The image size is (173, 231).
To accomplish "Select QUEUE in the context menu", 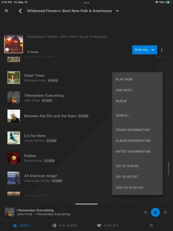I will [x=121, y=101].
